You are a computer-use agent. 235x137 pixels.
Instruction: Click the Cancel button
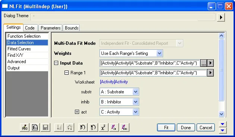click(x=206, y=128)
